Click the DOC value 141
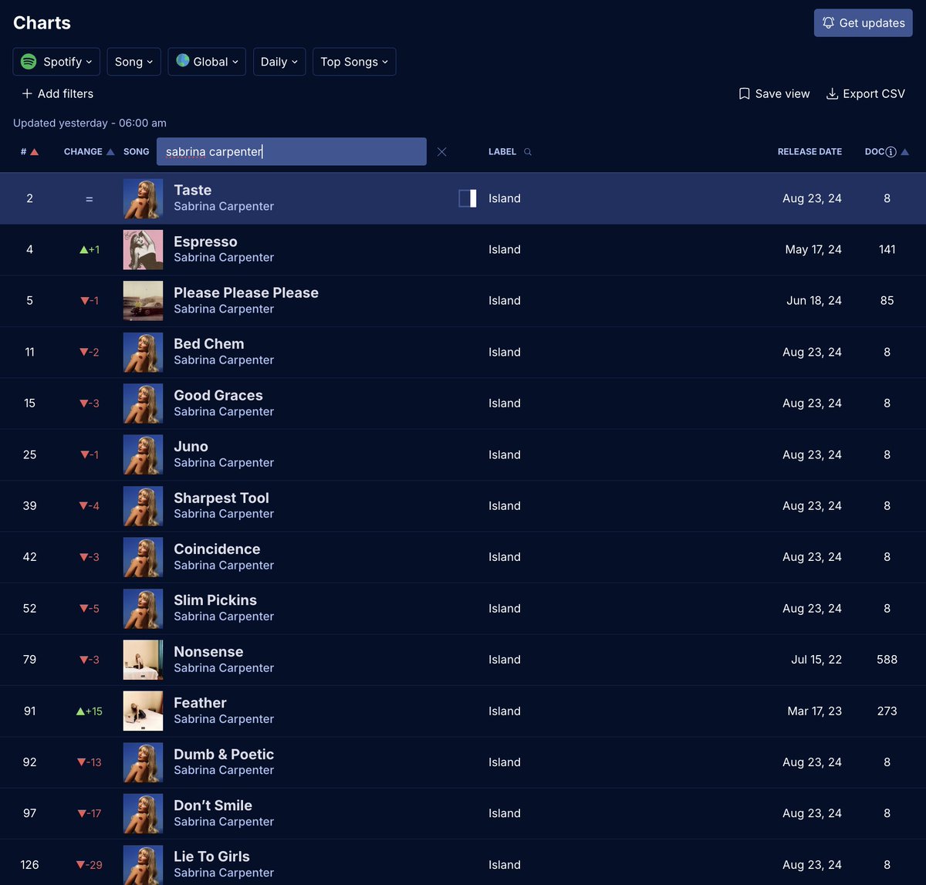Image resolution: width=926 pixels, height=885 pixels. pos(887,249)
